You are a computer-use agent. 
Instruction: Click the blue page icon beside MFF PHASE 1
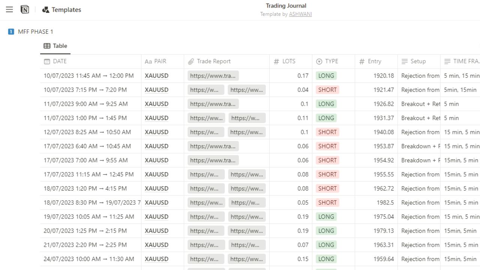pos(11,31)
